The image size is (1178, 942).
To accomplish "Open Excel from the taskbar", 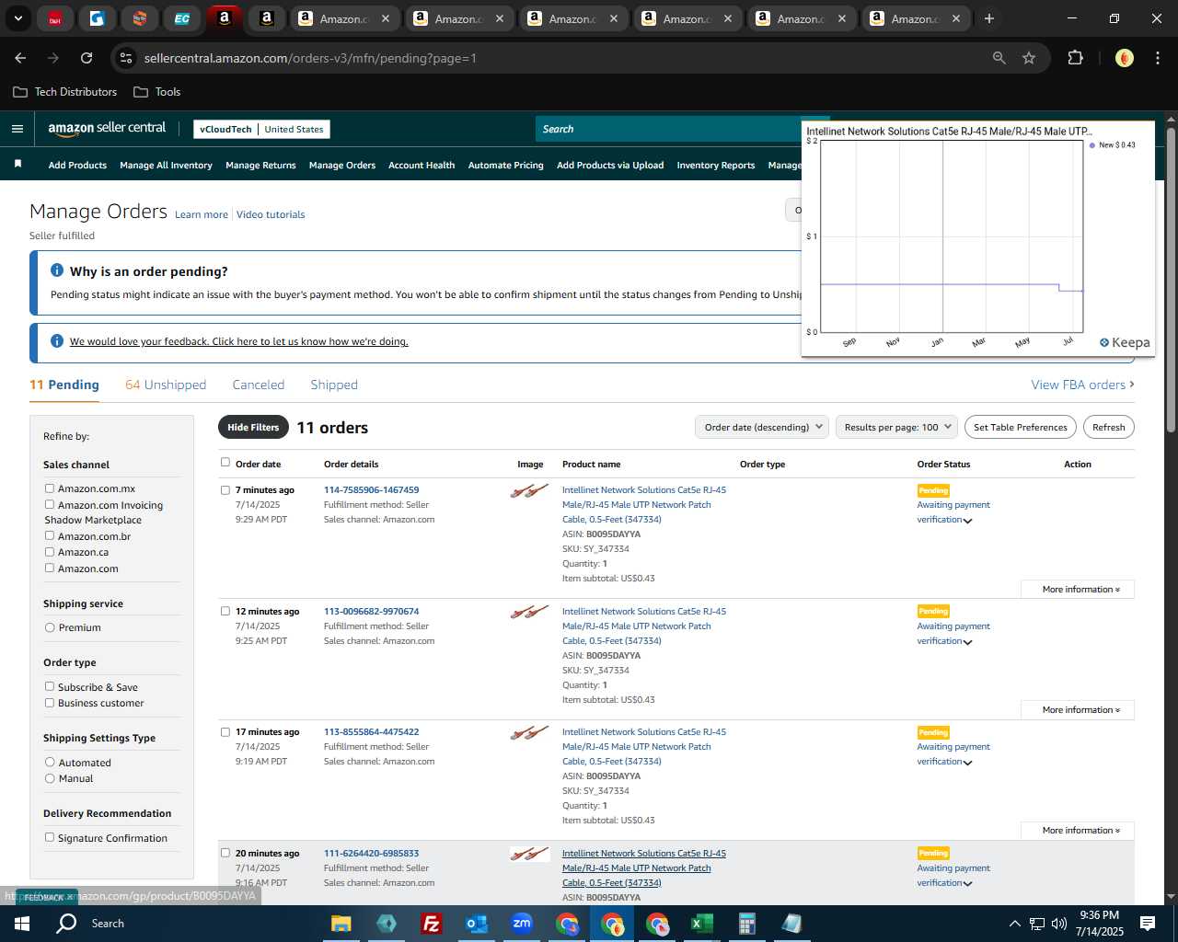I will [x=701, y=924].
